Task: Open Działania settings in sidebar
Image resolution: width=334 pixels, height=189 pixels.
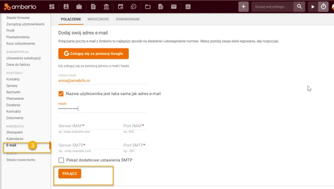Action: tap(13, 105)
